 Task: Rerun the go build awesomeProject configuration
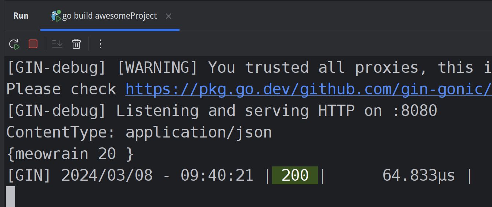click(x=14, y=44)
